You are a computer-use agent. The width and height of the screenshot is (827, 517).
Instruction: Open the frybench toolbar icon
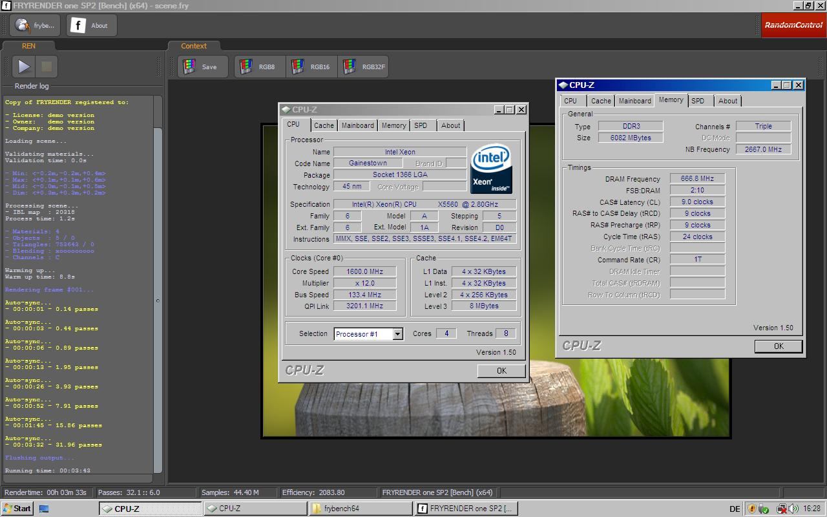click(35, 26)
